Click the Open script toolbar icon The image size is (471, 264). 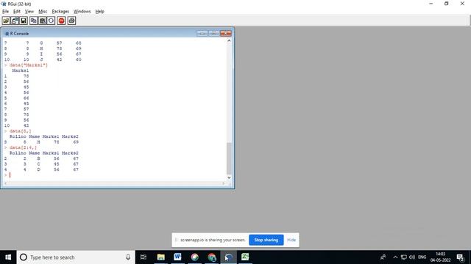[6, 21]
